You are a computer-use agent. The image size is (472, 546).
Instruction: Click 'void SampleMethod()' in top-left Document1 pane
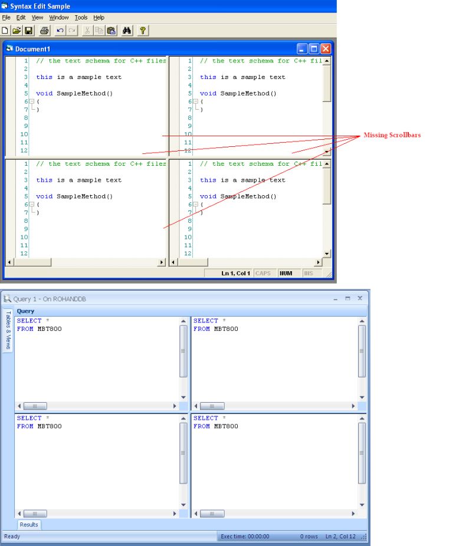(74, 93)
